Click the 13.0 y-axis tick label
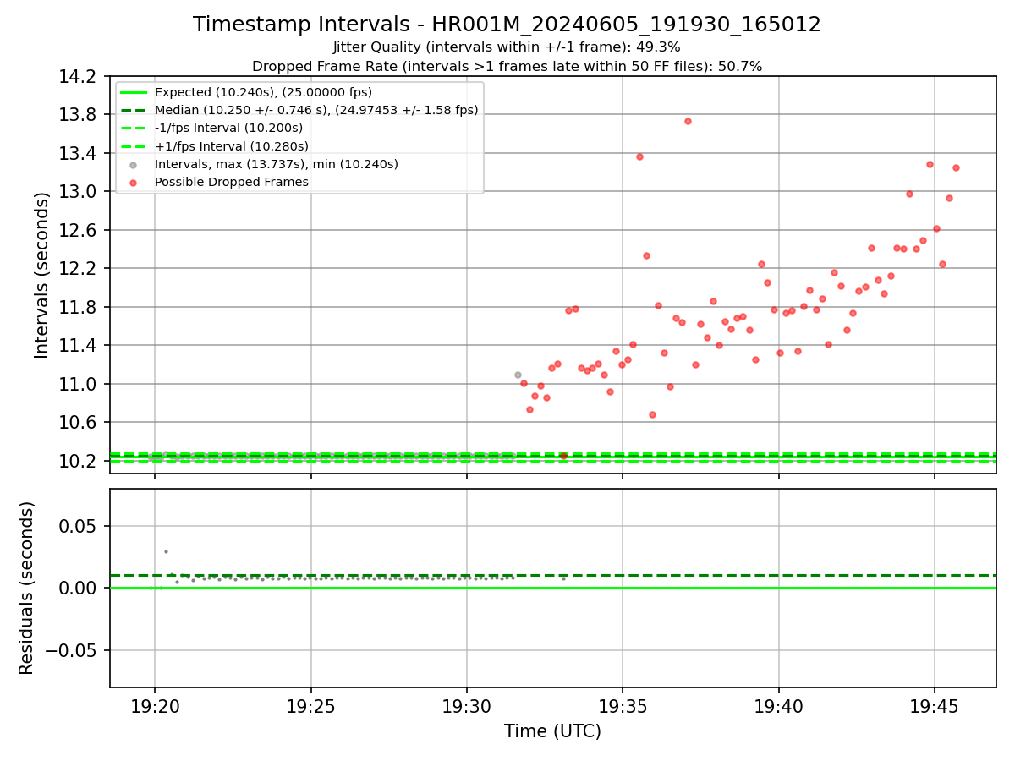 80,191
